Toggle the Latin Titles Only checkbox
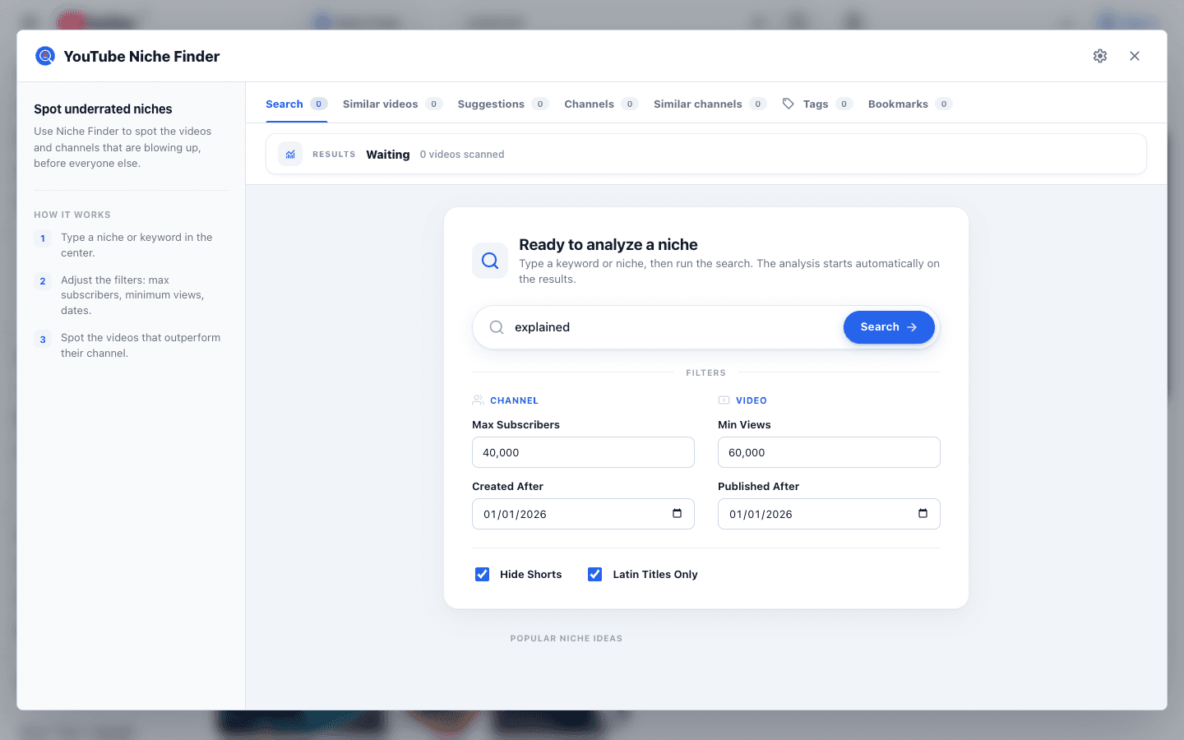1184x740 pixels. click(595, 575)
